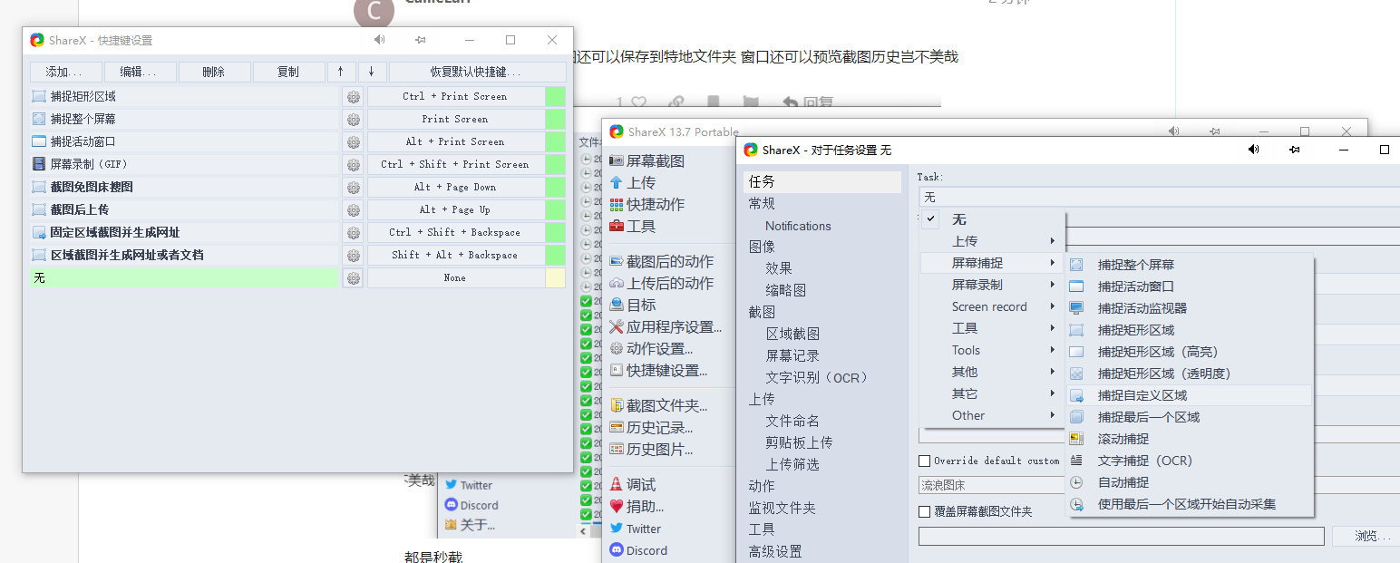Screen dimensions: 1400x563
Task: Open 快捷键设置 in ShareX sidebar
Action: pyautogui.click(x=666, y=371)
